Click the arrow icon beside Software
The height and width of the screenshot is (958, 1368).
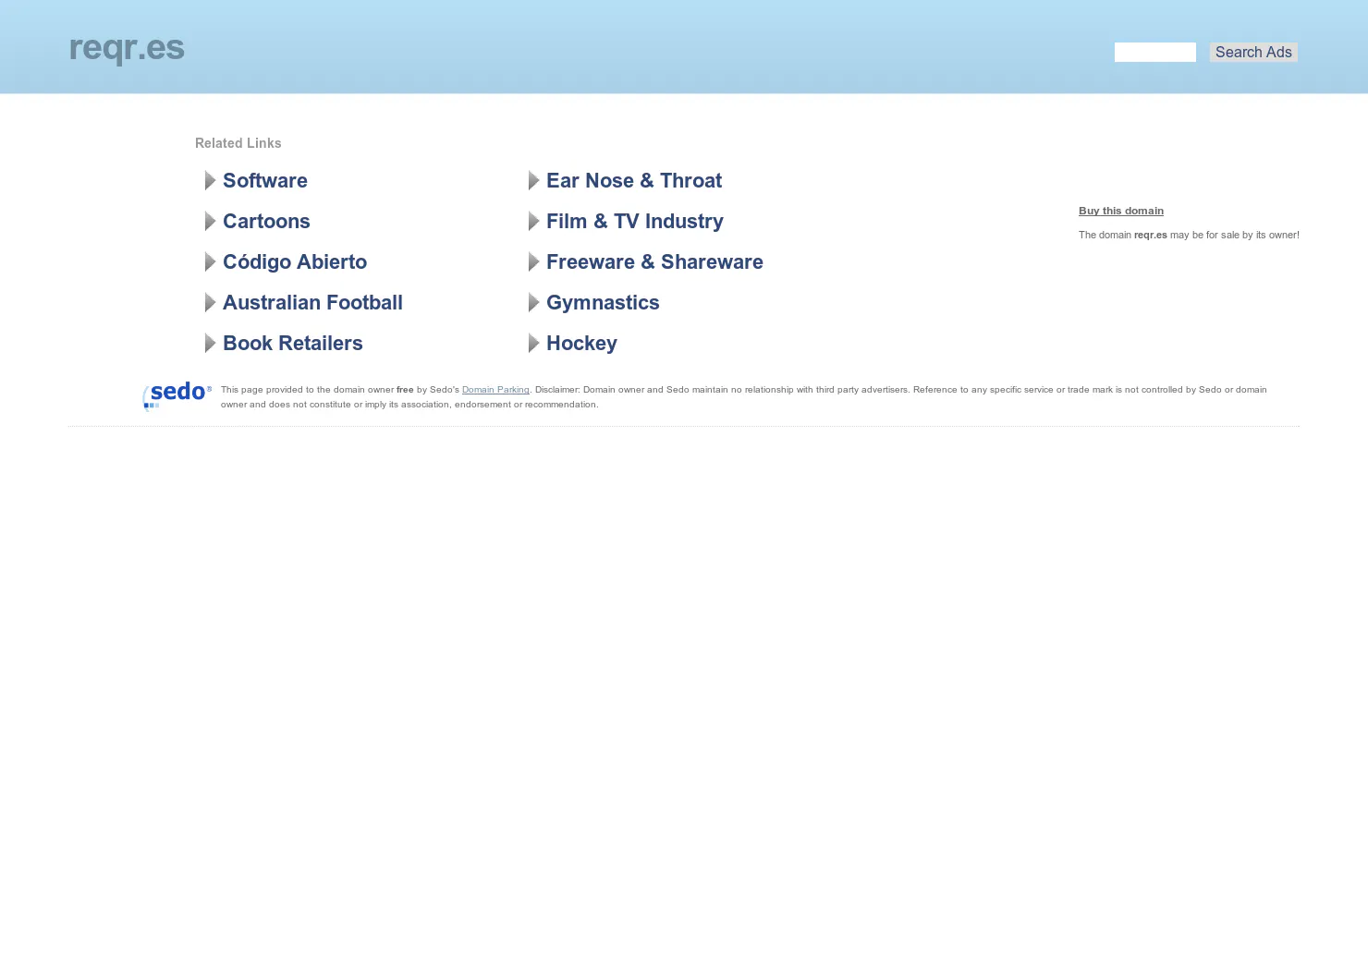point(210,181)
